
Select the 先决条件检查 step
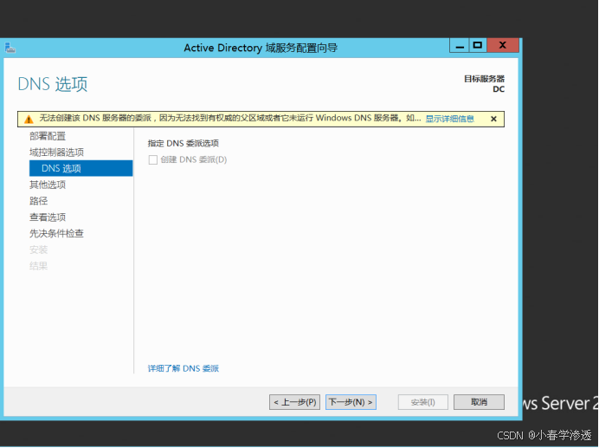pyautogui.click(x=56, y=233)
